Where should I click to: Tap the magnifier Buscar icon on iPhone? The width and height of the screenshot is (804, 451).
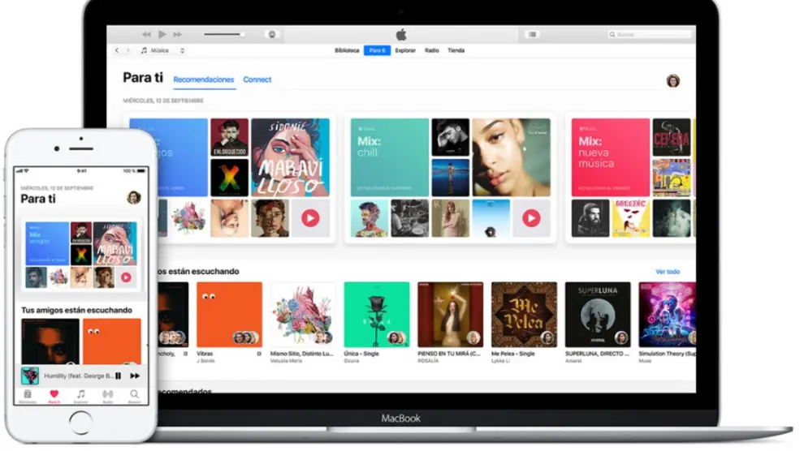coord(134,394)
